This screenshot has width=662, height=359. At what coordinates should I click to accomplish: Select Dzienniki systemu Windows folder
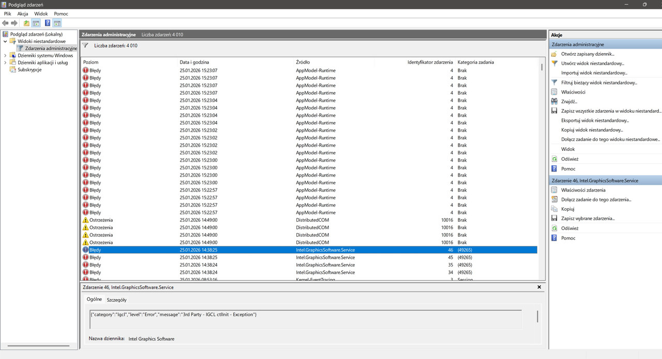(45, 55)
